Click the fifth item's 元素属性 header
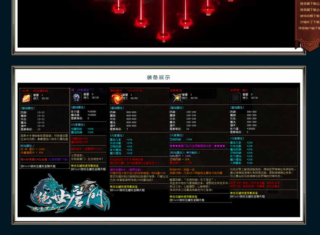This screenshot has height=235, width=320. pyautogui.click(x=237, y=139)
